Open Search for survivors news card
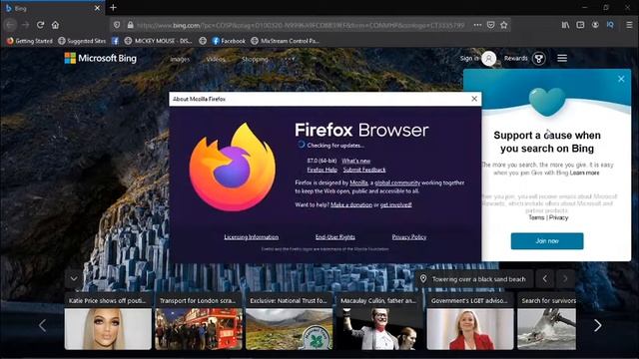 tap(546, 321)
